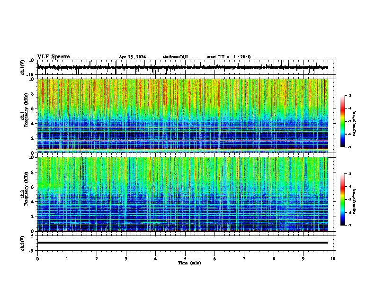Click the ch.2 spectrogram panel
The height and width of the screenshot is (290, 375).
pyautogui.click(x=183, y=194)
